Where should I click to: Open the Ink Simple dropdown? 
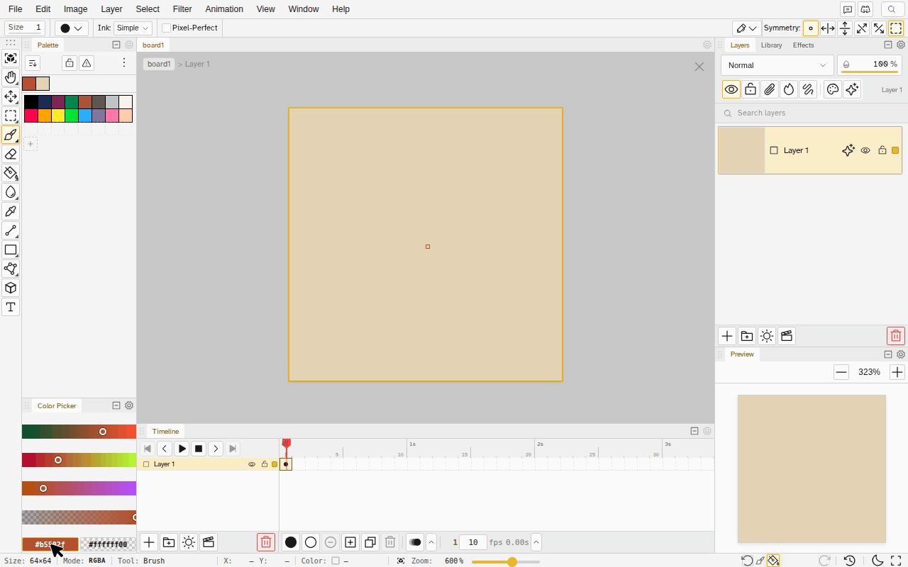133,28
